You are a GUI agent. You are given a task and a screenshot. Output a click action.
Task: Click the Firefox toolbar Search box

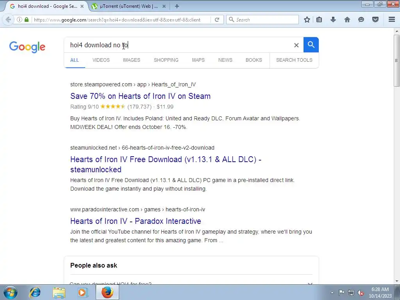point(262,20)
